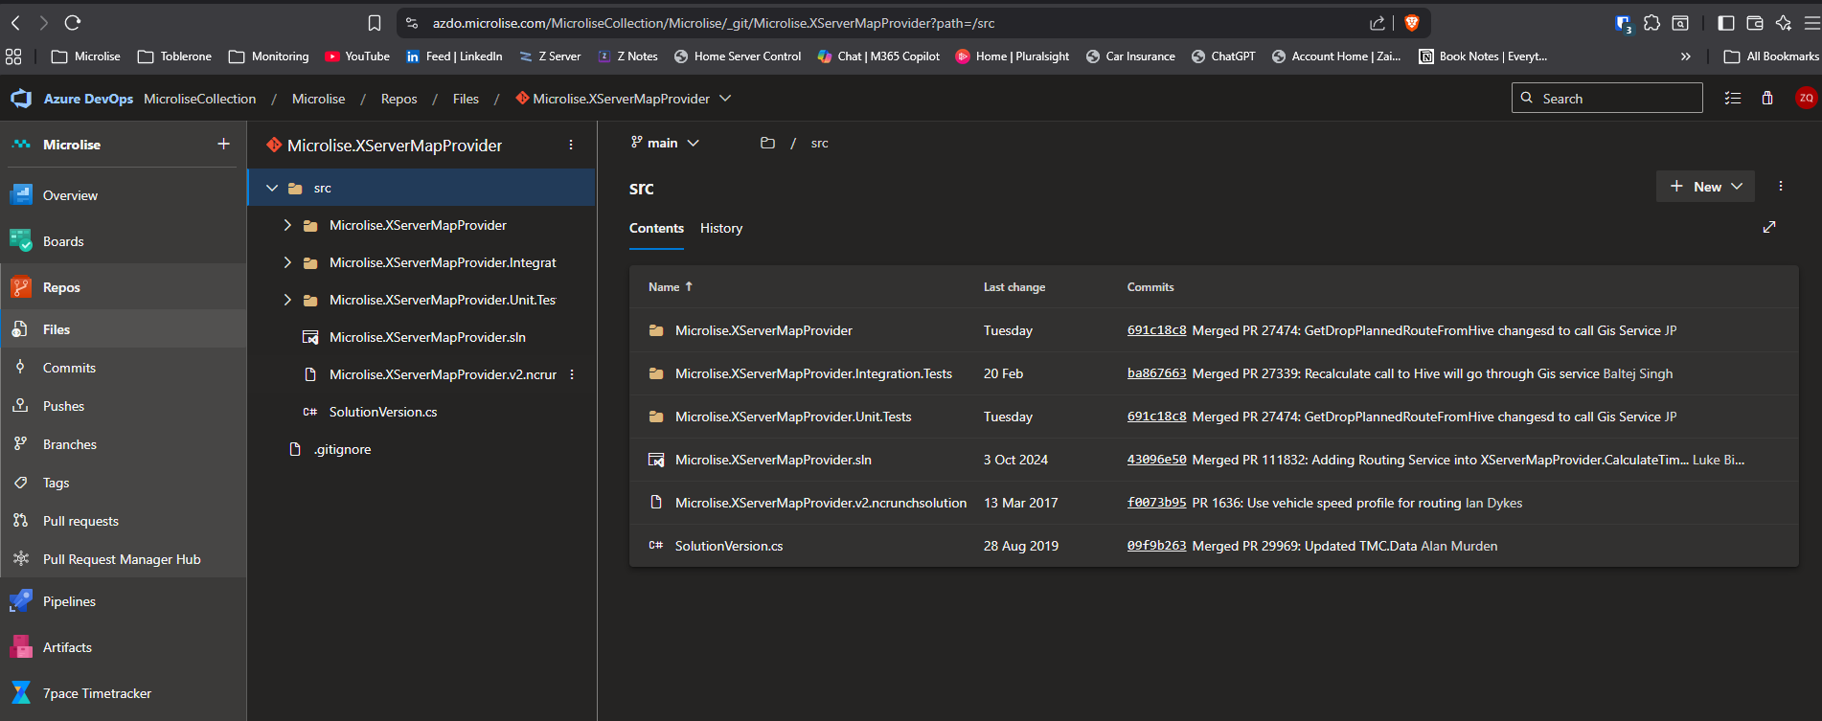Reload the page with the browser refresh icon

pyautogui.click(x=73, y=23)
